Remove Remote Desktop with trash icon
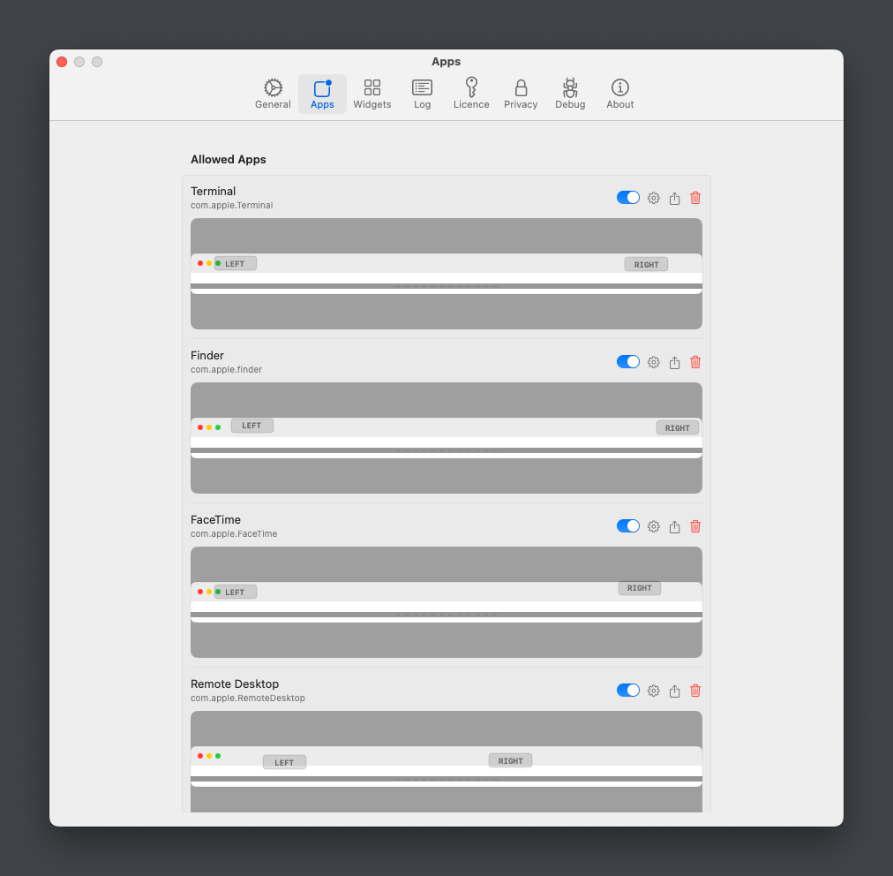The height and width of the screenshot is (876, 893). (x=695, y=691)
